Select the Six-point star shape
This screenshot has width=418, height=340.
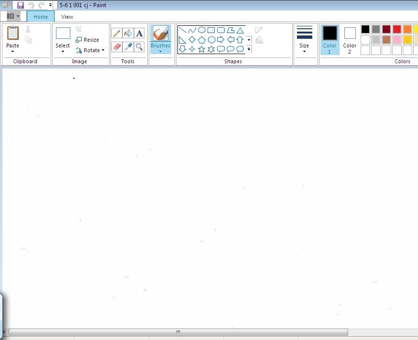211,49
